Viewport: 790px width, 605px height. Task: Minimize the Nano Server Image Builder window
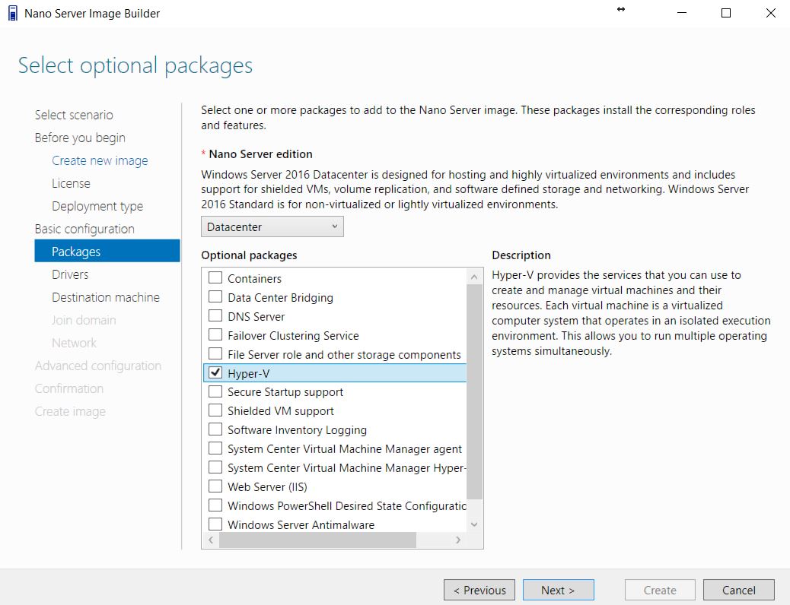(x=682, y=13)
